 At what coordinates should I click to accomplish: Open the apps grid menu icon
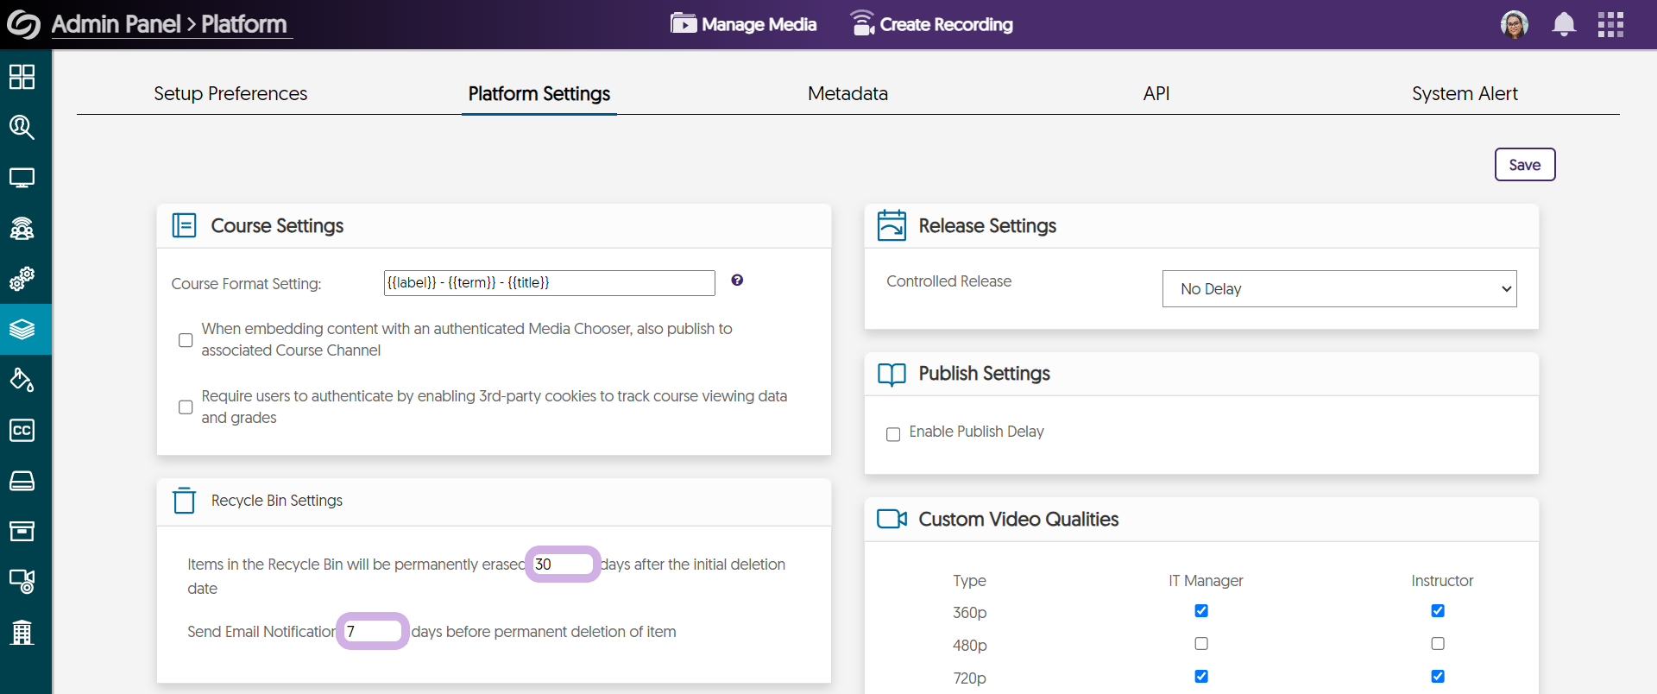tap(1610, 24)
